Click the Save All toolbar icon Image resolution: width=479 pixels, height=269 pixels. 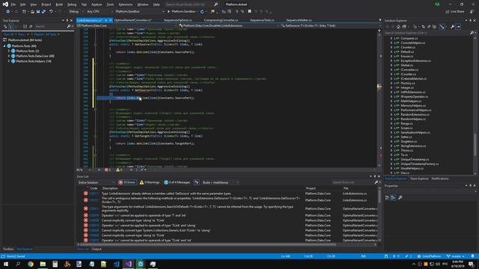43,12
